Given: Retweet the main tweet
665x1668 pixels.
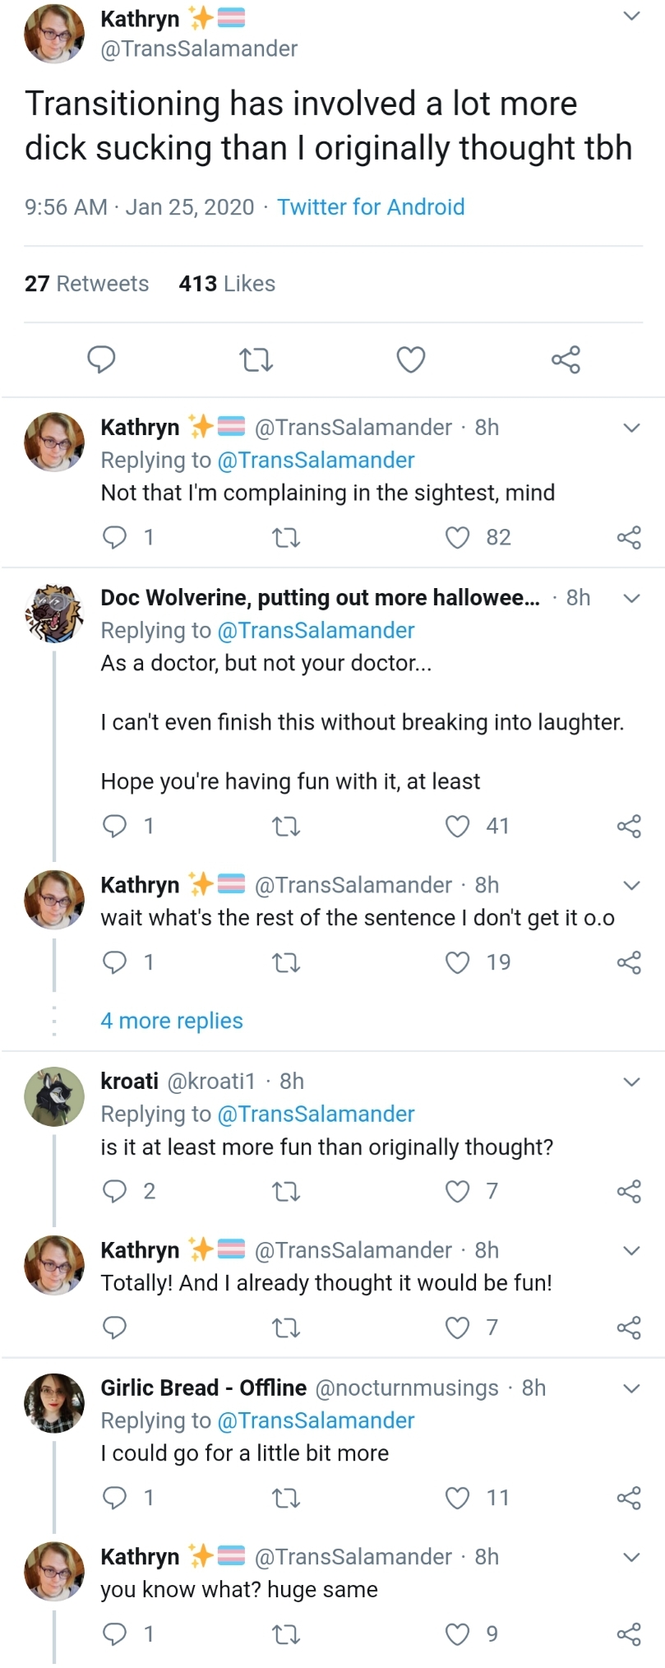Looking at the screenshot, I should coord(256,359).
